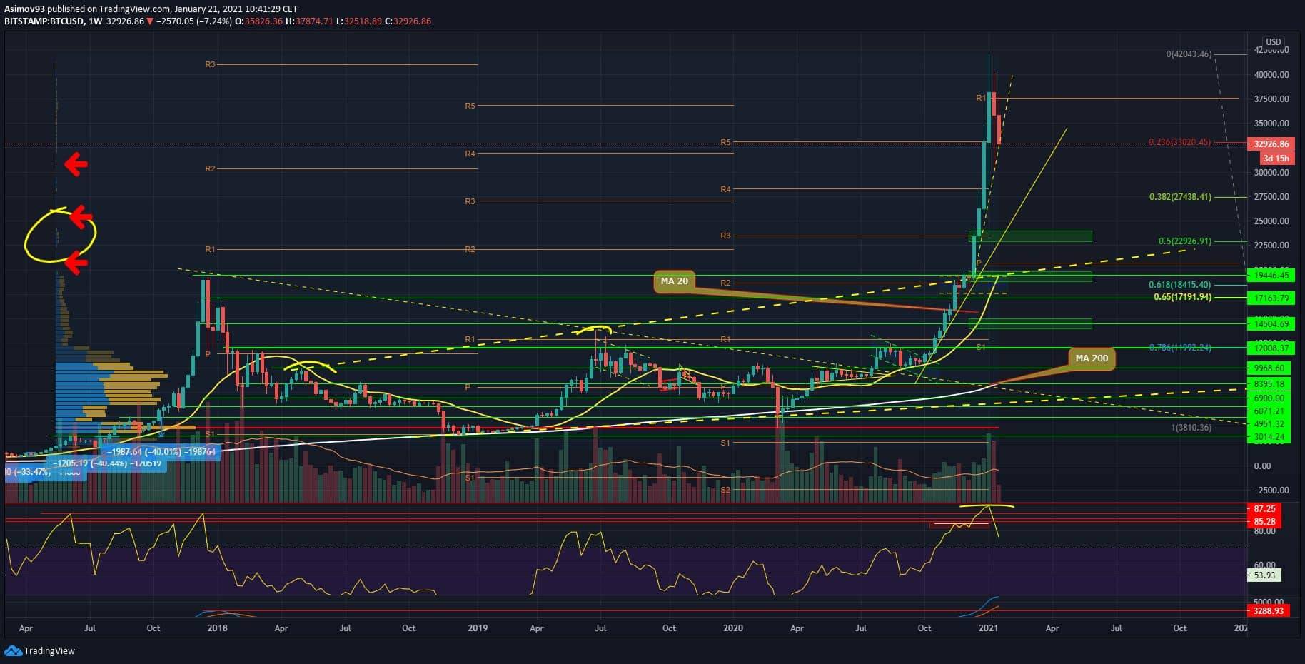
Task: Click the 0.236(33020.45) Fibonacci level label
Action: coord(1180,142)
